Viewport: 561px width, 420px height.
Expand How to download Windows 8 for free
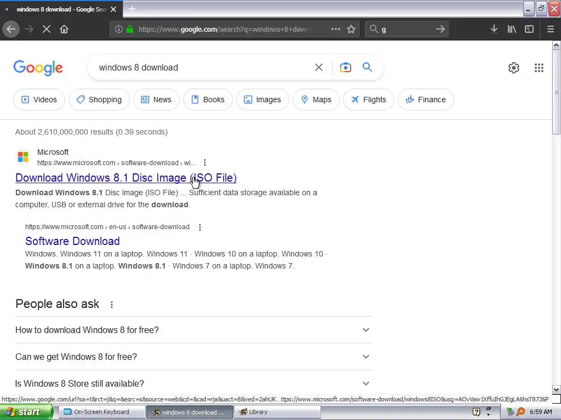click(193, 330)
